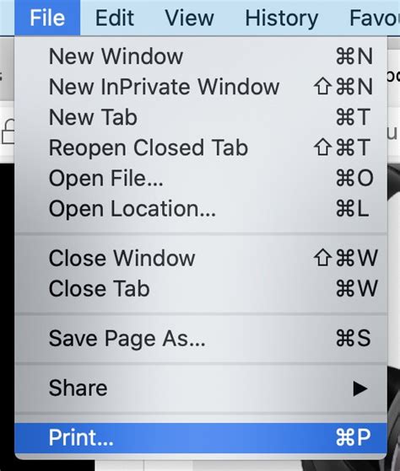Choose Close Window menu item
Image resolution: width=400 pixels, height=471 pixels.
(x=201, y=258)
